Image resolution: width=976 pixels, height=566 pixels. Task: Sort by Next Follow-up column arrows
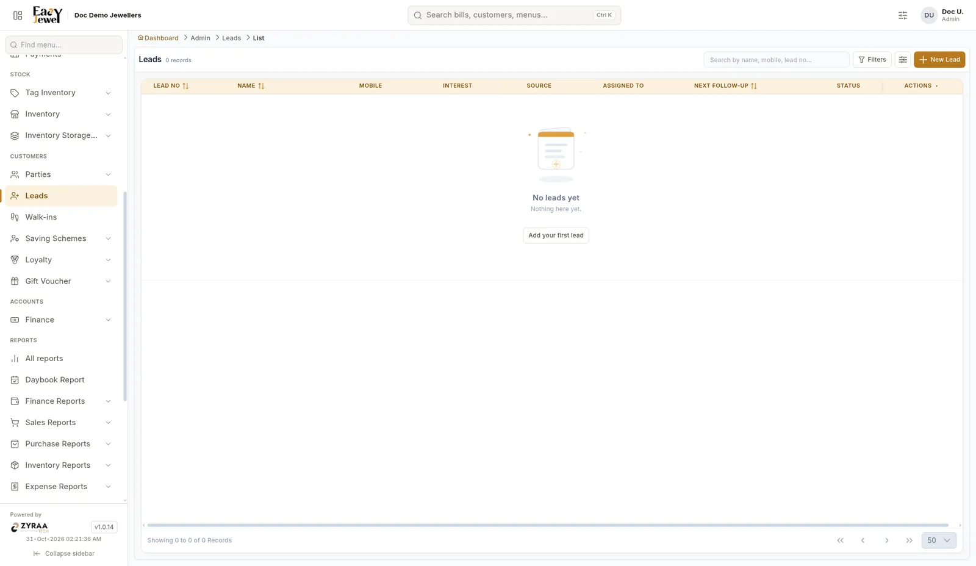(754, 86)
